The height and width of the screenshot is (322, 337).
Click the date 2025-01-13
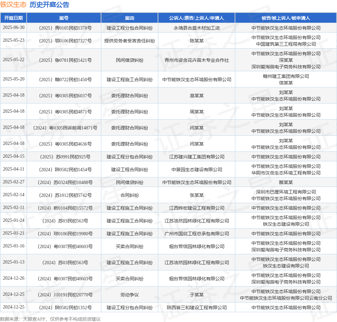click(x=13, y=262)
